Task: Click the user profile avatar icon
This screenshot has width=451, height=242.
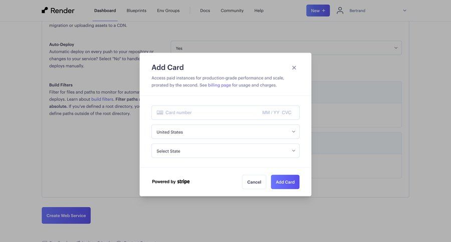Action: (340, 10)
